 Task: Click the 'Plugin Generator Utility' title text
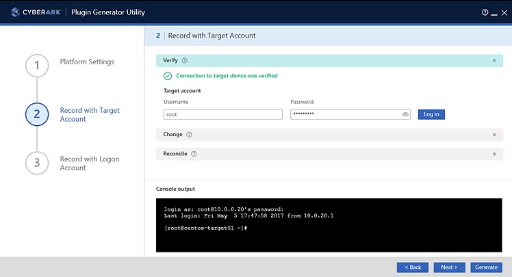(108, 12)
